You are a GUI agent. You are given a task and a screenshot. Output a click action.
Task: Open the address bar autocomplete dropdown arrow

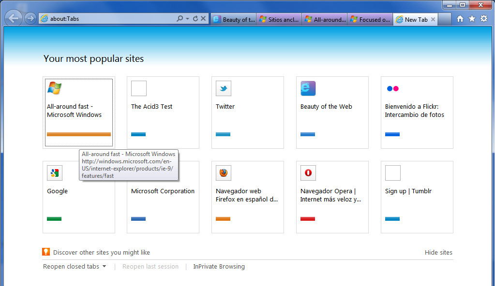coord(188,19)
